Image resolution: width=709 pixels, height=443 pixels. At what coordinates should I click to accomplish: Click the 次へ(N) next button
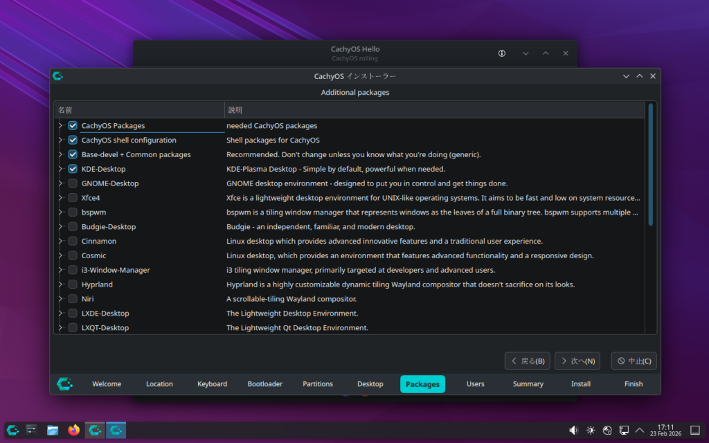click(577, 361)
